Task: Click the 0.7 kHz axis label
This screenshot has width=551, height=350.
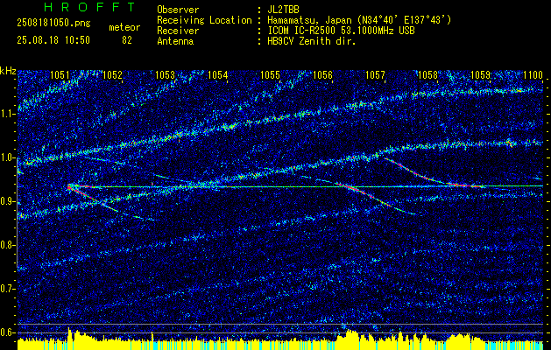Action: pos(7,289)
